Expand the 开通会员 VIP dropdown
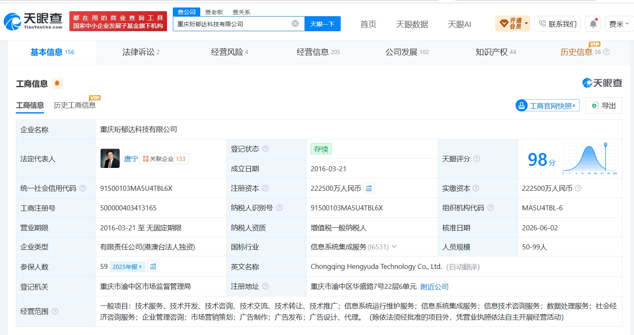 coord(513,24)
